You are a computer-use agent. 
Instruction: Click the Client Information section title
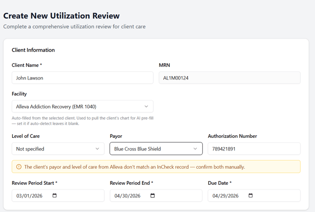tap(33, 50)
